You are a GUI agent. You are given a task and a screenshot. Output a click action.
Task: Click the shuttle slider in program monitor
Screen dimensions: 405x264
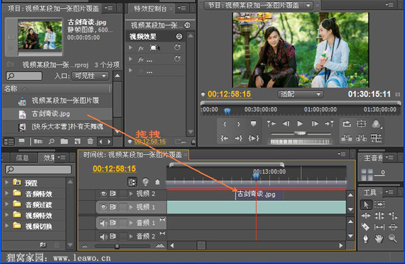click(x=300, y=133)
